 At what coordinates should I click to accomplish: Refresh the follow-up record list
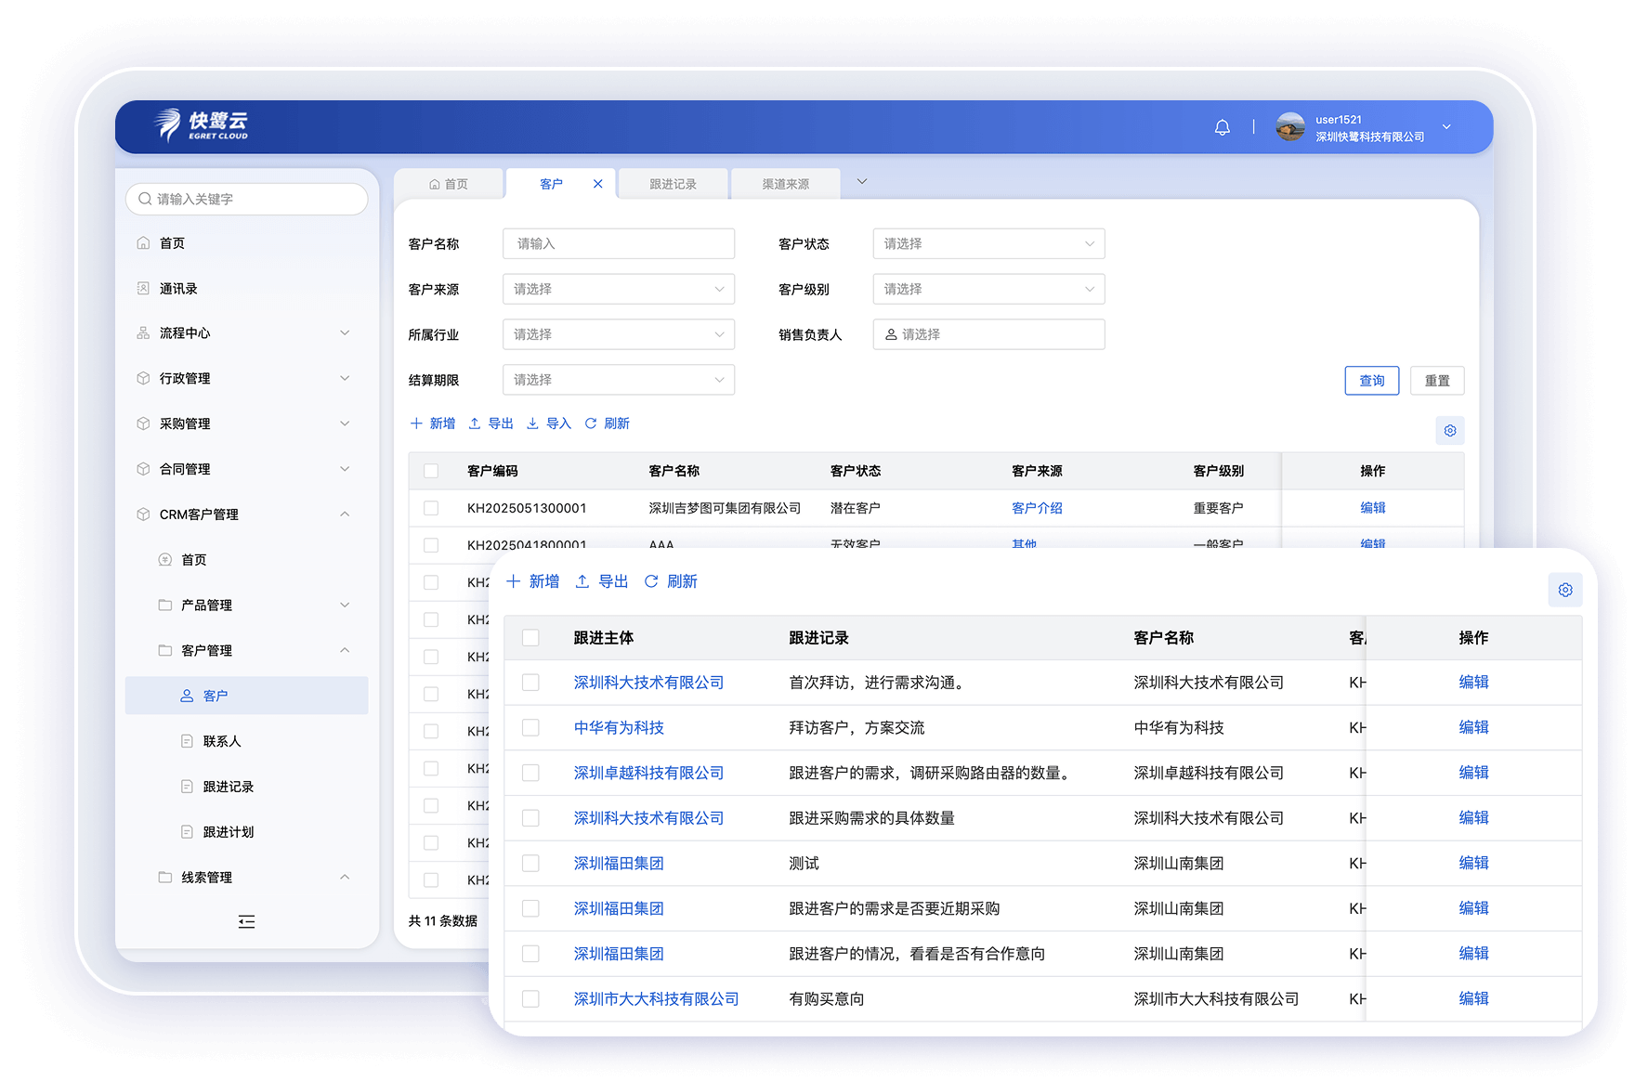(x=671, y=581)
